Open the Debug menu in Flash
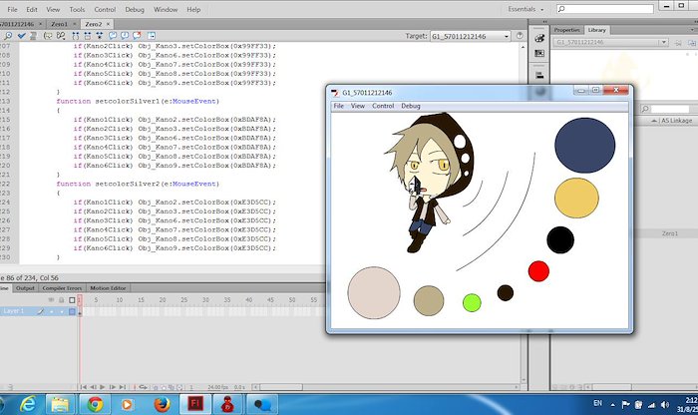Image resolution: width=698 pixels, height=415 pixels. click(x=135, y=9)
